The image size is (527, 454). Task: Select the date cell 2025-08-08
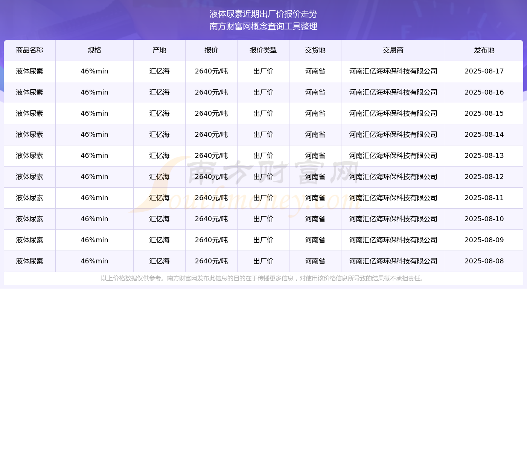click(484, 261)
